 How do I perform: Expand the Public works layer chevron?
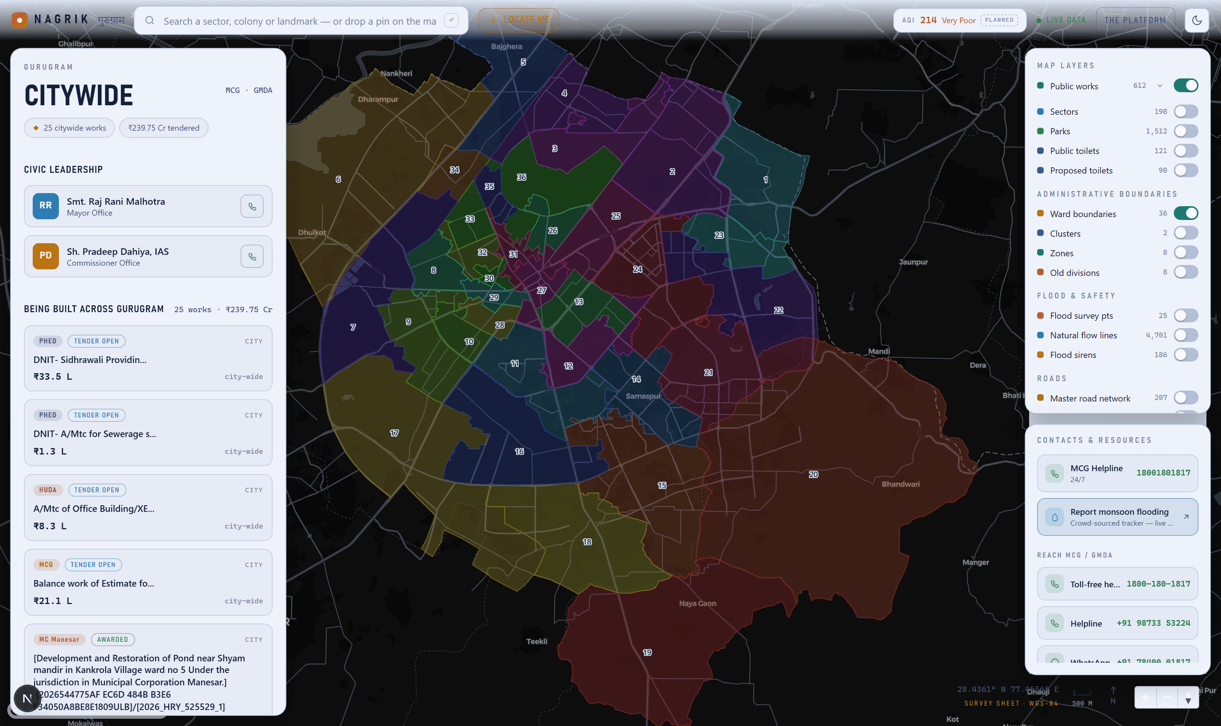click(x=1159, y=86)
